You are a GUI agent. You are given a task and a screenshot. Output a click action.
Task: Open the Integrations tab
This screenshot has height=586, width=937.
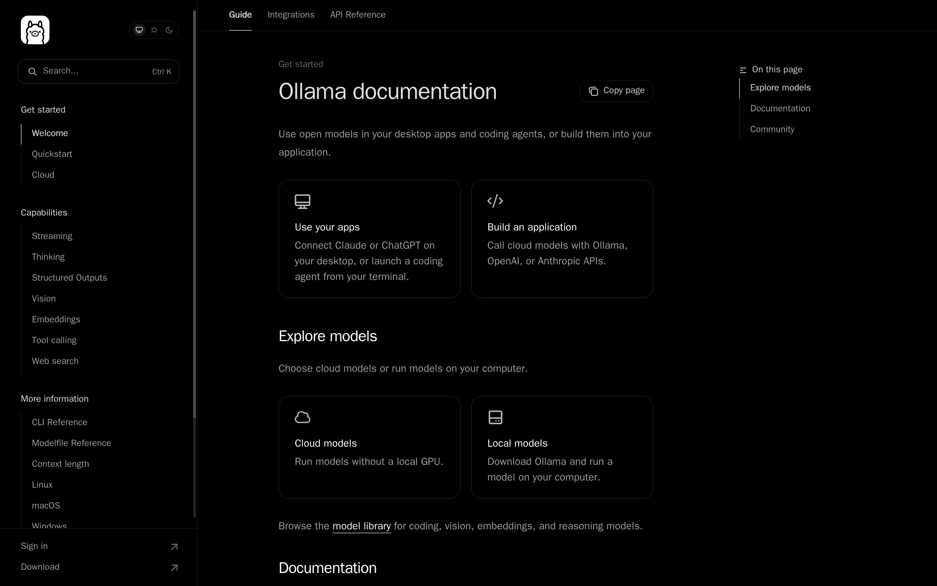point(291,15)
